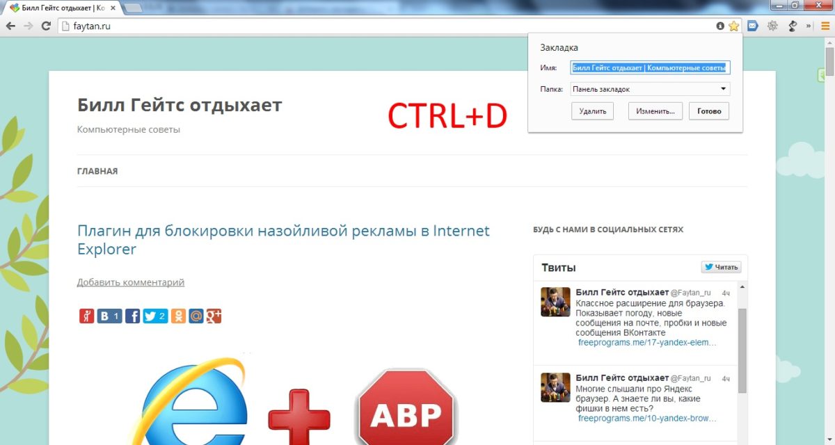Open the Internet Explorer ad-block plugin article
Viewport: 835px width, 445px height.
[x=283, y=239]
